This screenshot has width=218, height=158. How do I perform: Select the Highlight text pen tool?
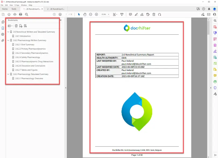coord(136,14)
